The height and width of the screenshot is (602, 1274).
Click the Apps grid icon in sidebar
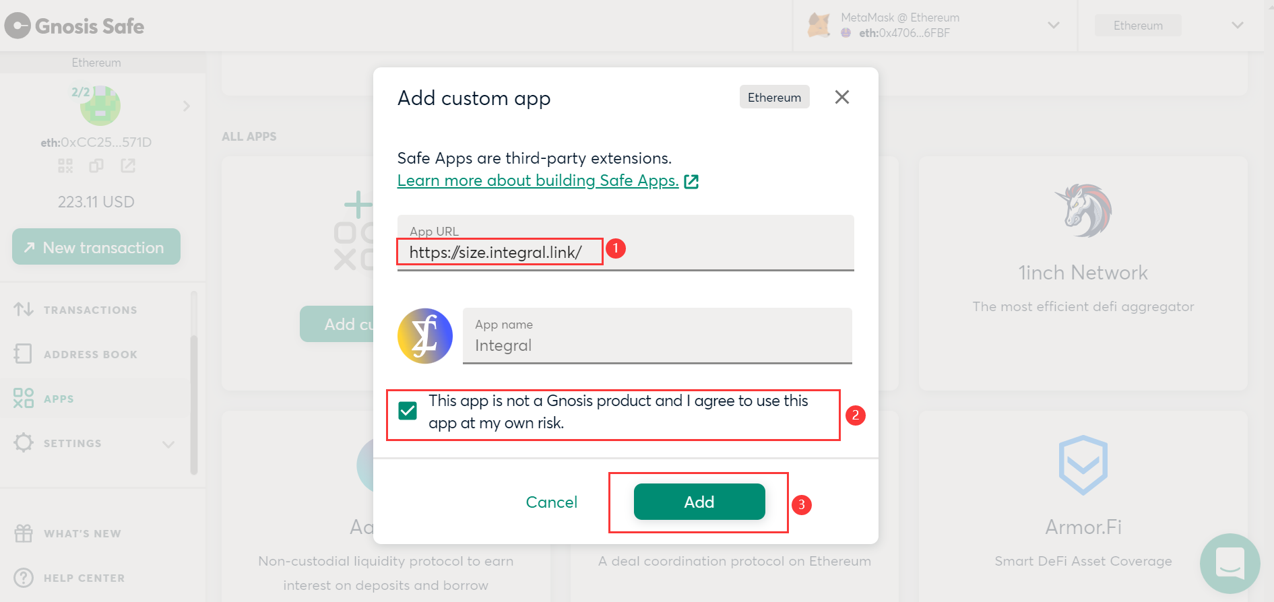pyautogui.click(x=24, y=398)
